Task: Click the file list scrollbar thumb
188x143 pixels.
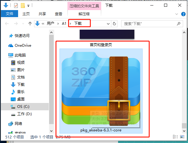Action: pyautogui.click(x=184, y=126)
